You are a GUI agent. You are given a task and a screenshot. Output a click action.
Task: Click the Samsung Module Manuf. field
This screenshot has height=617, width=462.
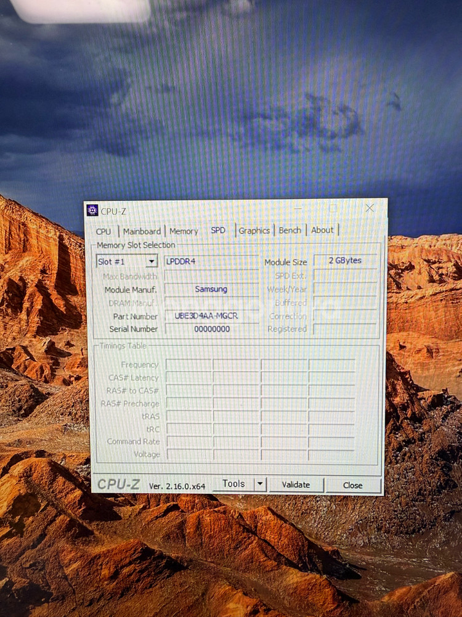point(211,289)
